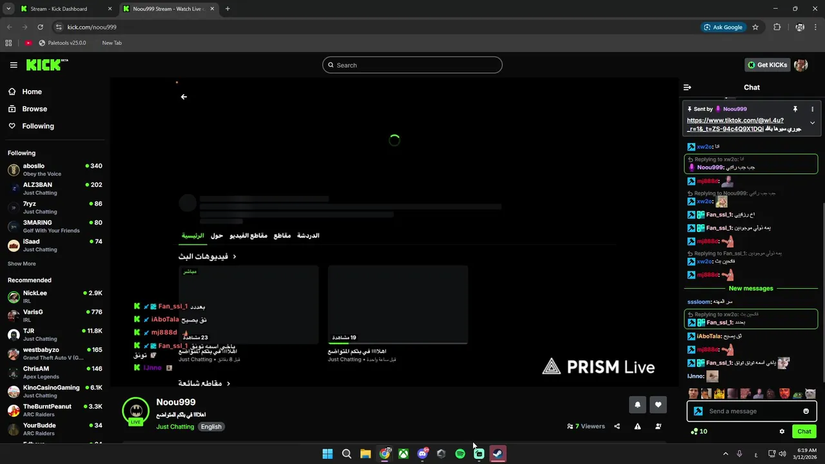The height and width of the screenshot is (464, 825).
Task: Open TheBurntPeanut recommended channel
Action: 55,411
